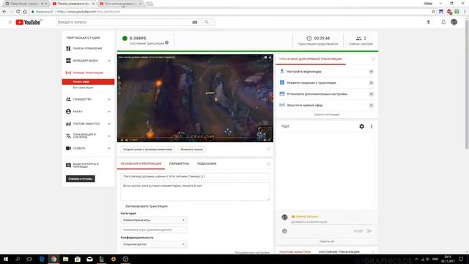Bookmark the page with the star icon

pyautogui.click(x=433, y=12)
